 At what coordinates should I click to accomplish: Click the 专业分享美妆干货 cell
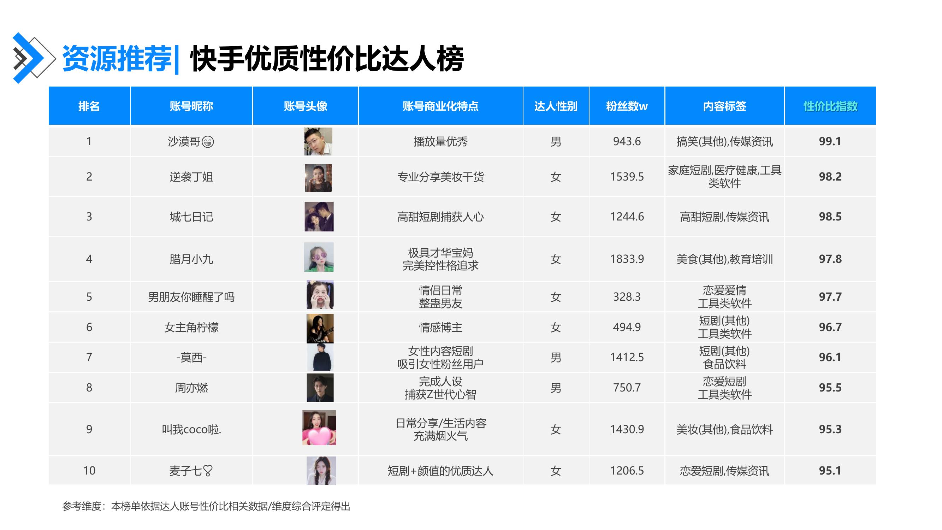[x=441, y=177]
